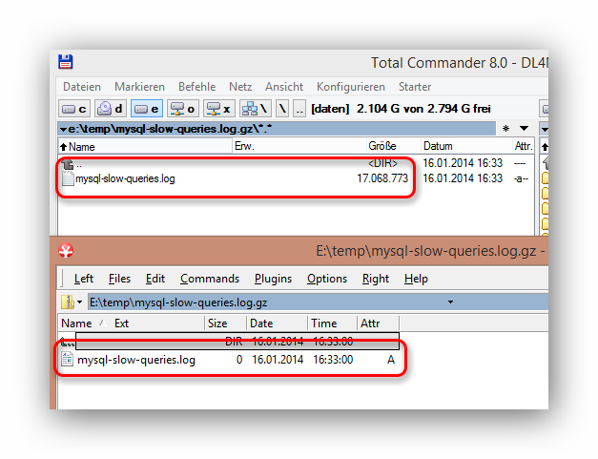This screenshot has height=459, width=598.
Task: Go to parent directory two-dots button
Action: point(299,109)
